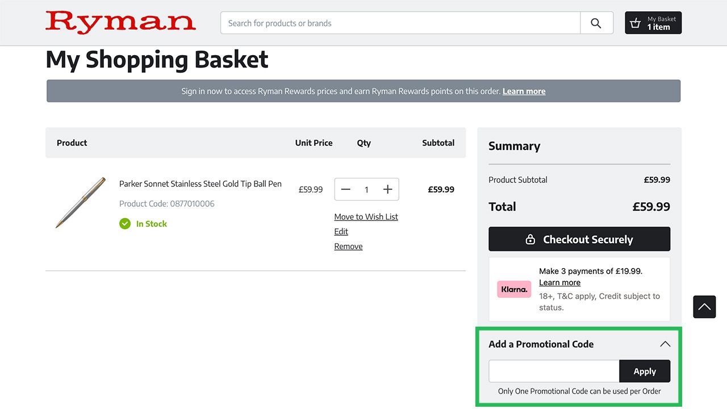Screen dimensions: 727x409
Task: Click the 'Only One Promotional Code' notice
Action: pyautogui.click(x=579, y=391)
